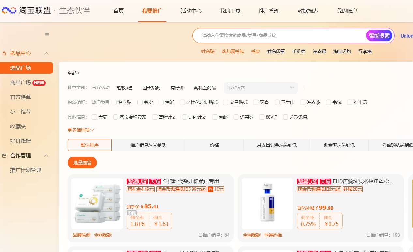Image resolution: width=413 pixels, height=252 pixels.
Task: Click the 合作管理 section icon
Action: pos(4,156)
